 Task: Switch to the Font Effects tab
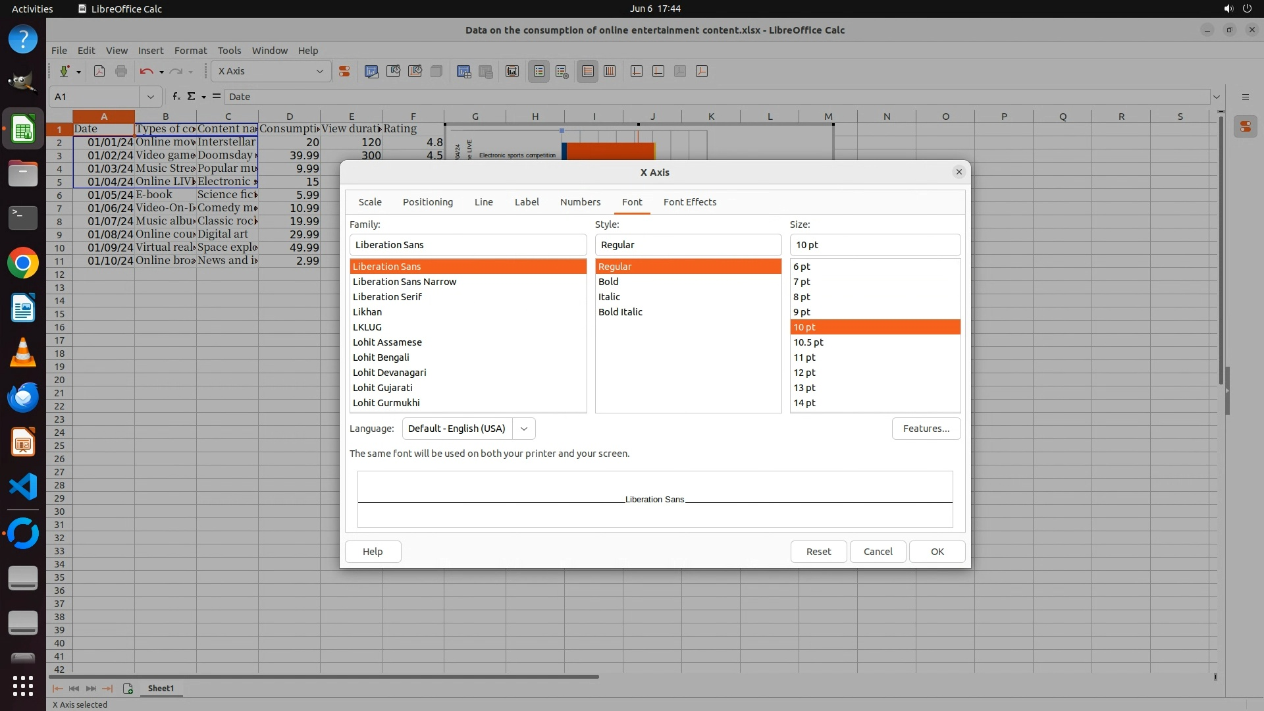[x=689, y=202]
